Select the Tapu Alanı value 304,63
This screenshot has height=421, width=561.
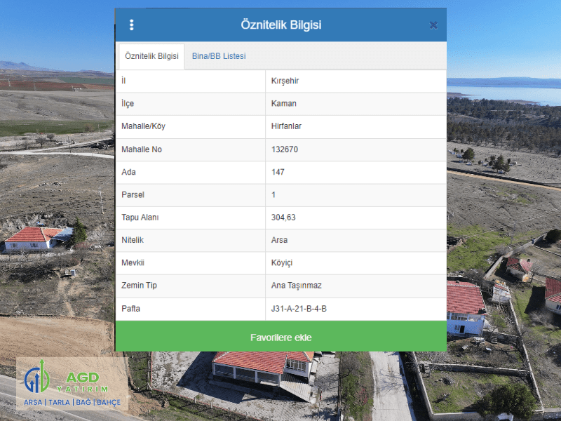coord(283,218)
